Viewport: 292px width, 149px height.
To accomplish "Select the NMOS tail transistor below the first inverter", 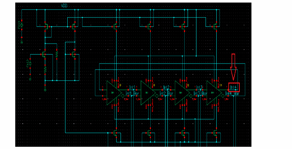I will [x=115, y=133].
